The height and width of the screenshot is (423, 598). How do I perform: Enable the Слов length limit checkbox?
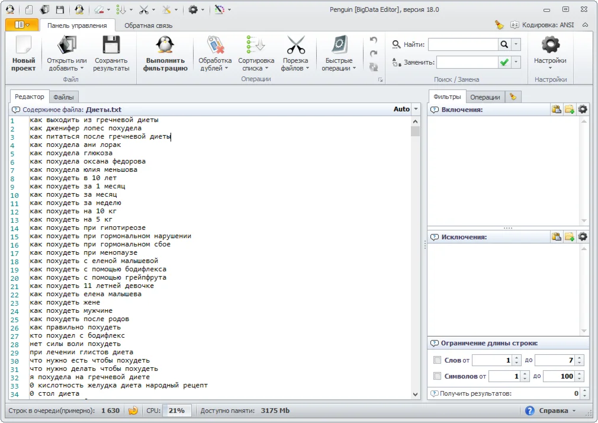pyautogui.click(x=436, y=360)
